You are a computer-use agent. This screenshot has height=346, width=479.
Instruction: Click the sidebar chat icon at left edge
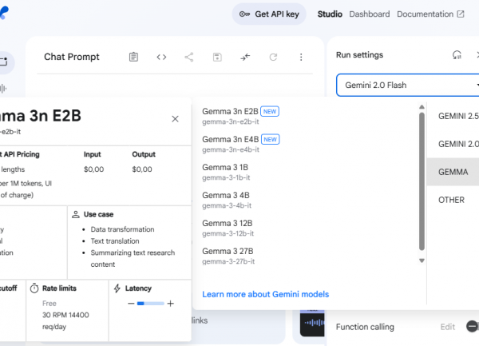pyautogui.click(x=4, y=62)
